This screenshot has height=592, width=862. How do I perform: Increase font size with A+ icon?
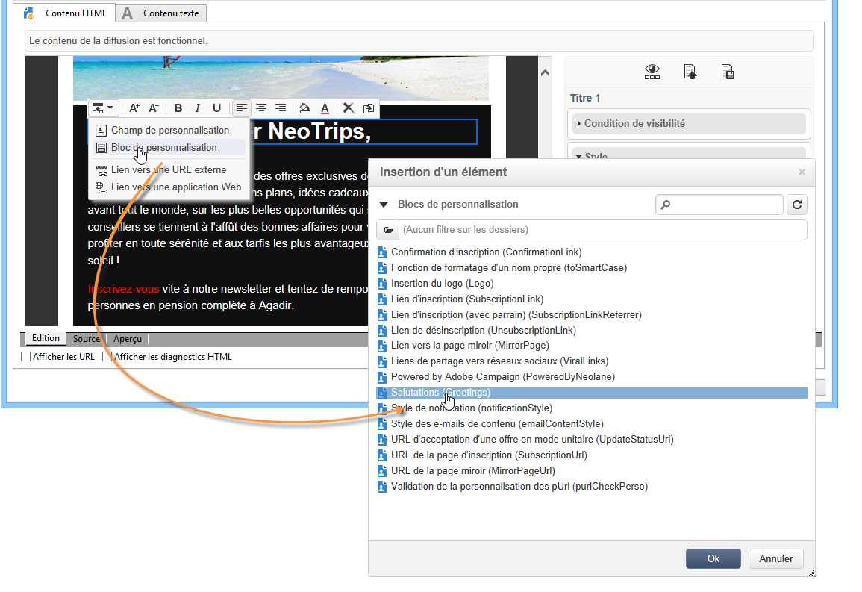point(134,108)
